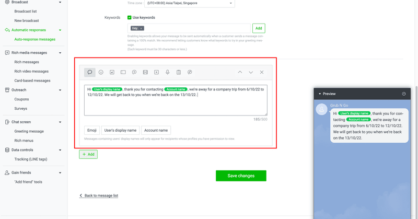The image size is (418, 219).
Task: Select the photo message type icon
Action: (x=112, y=72)
